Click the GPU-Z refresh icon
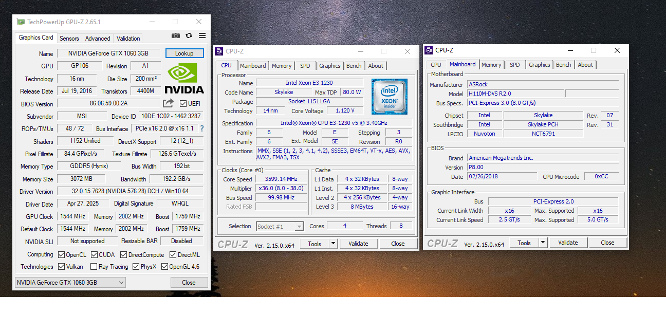 [189, 36]
